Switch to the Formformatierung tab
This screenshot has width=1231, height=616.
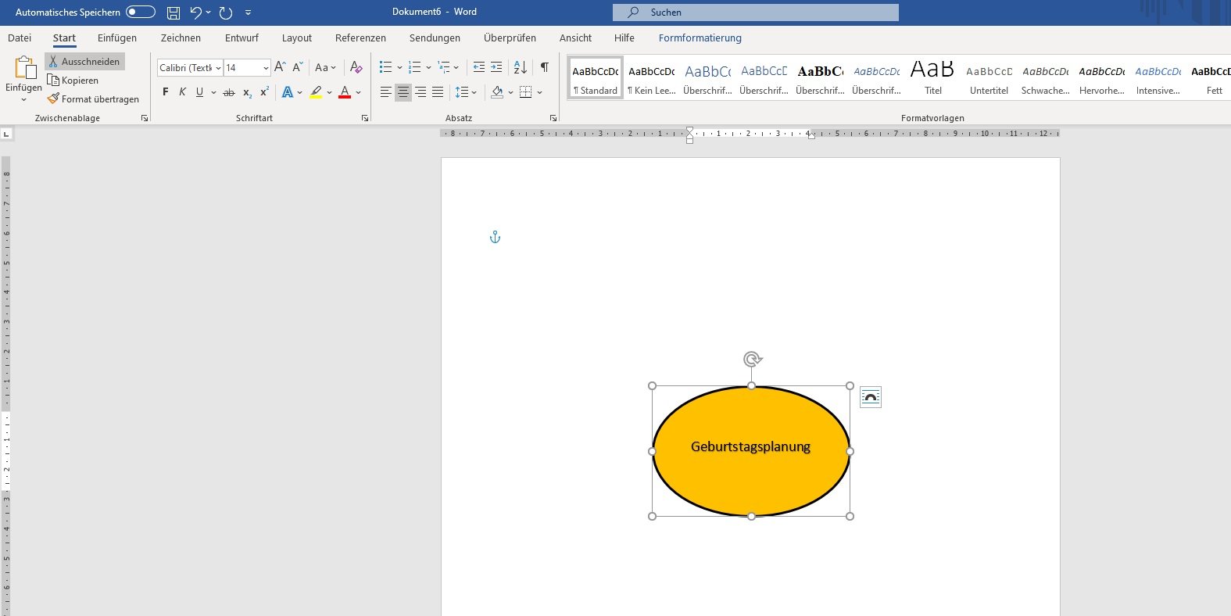pyautogui.click(x=700, y=38)
